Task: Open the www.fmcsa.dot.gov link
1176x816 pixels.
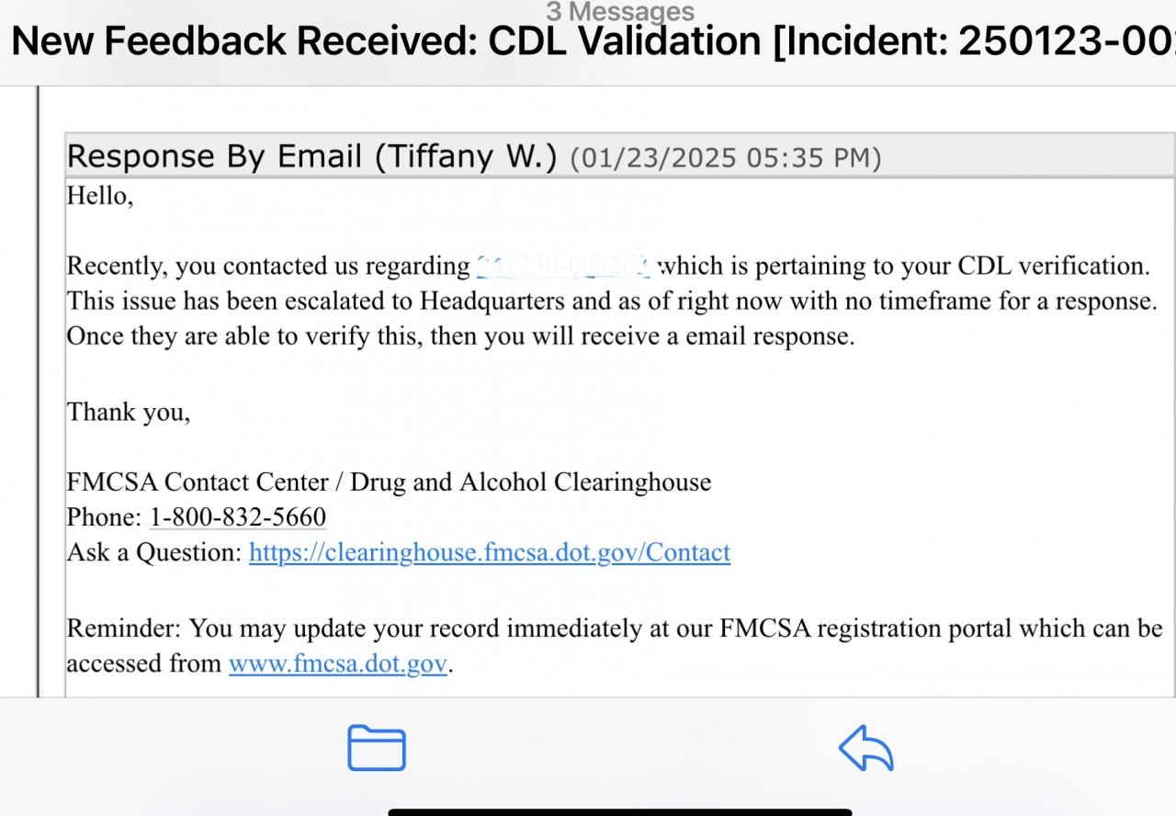Action: coord(338,663)
